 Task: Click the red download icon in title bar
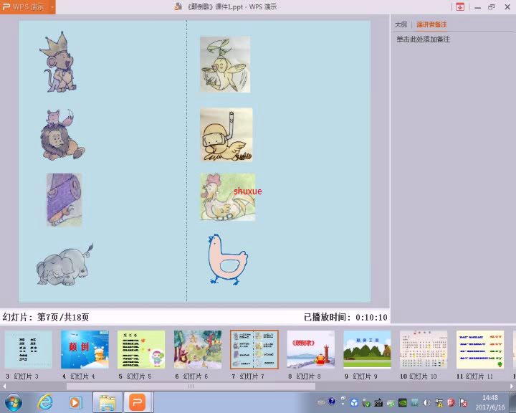click(x=459, y=7)
